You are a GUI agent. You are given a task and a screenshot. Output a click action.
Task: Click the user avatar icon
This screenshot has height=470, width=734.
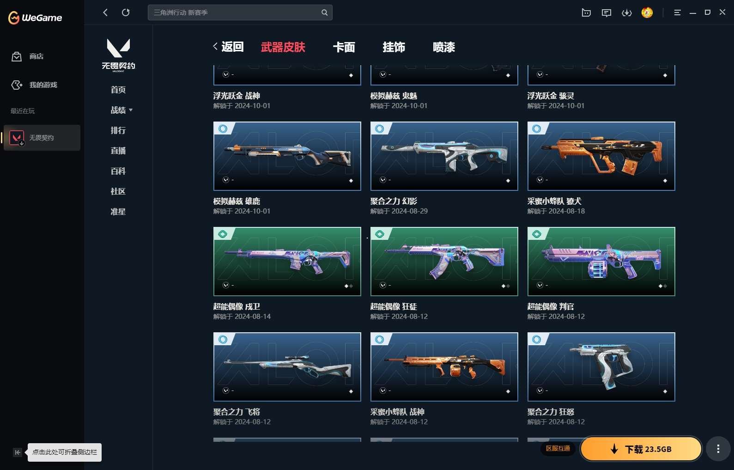coord(647,12)
